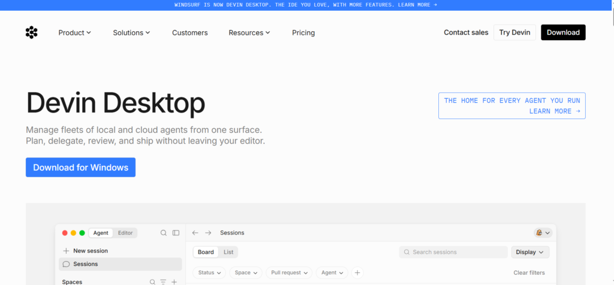
Task: Expand the Solutions menu
Action: (x=131, y=33)
